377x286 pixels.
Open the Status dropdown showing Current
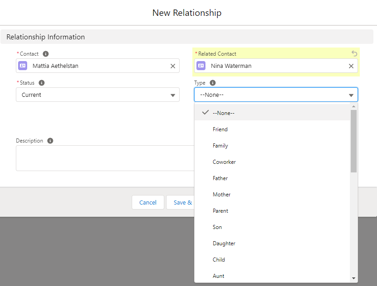pos(98,95)
